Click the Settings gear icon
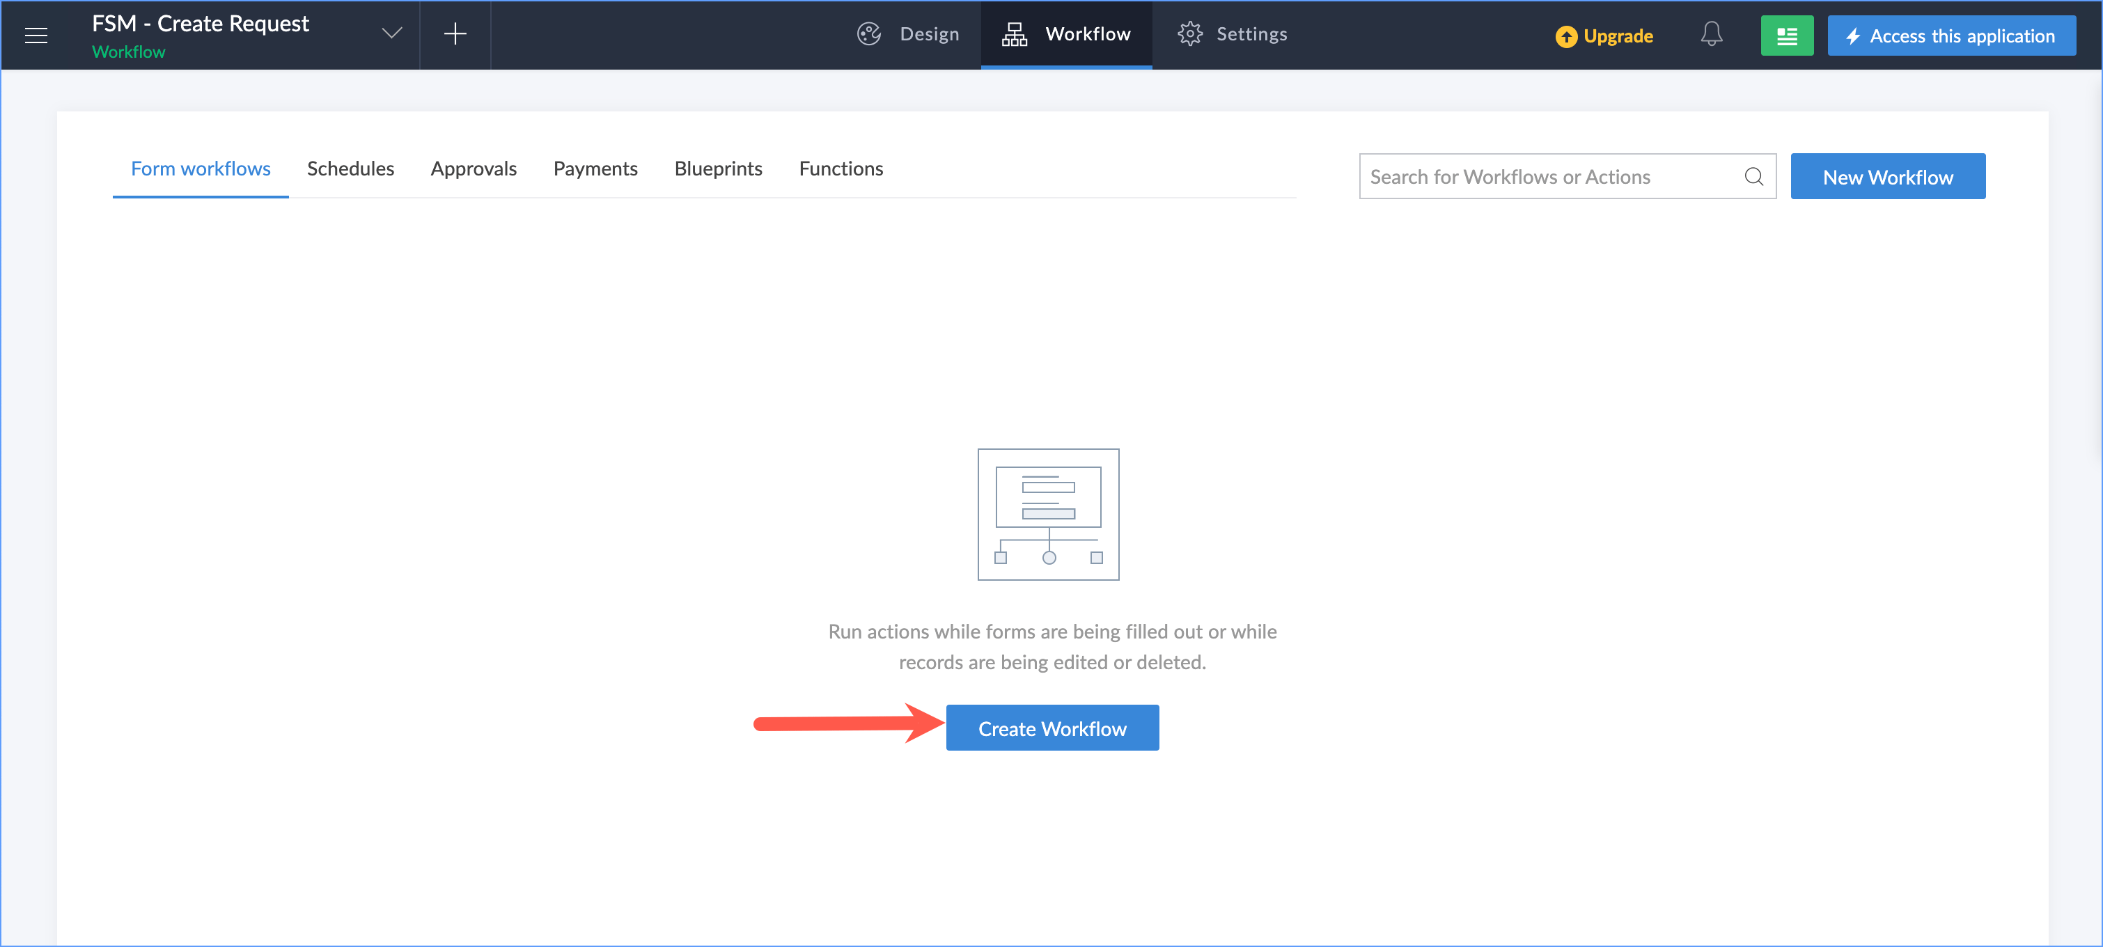This screenshot has height=947, width=2103. click(x=1189, y=33)
